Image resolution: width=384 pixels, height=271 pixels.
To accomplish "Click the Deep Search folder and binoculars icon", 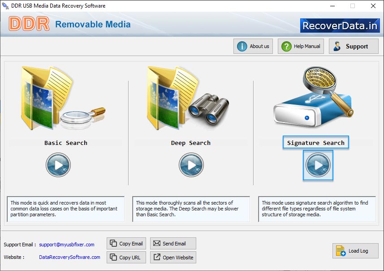I will click(x=188, y=98).
